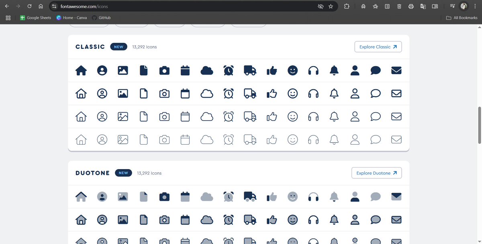482x244 pixels.
Task: Open the Chrome profile avatar
Action: point(464,6)
